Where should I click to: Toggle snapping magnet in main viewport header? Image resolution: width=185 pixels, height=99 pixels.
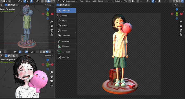[x=129, y=1]
